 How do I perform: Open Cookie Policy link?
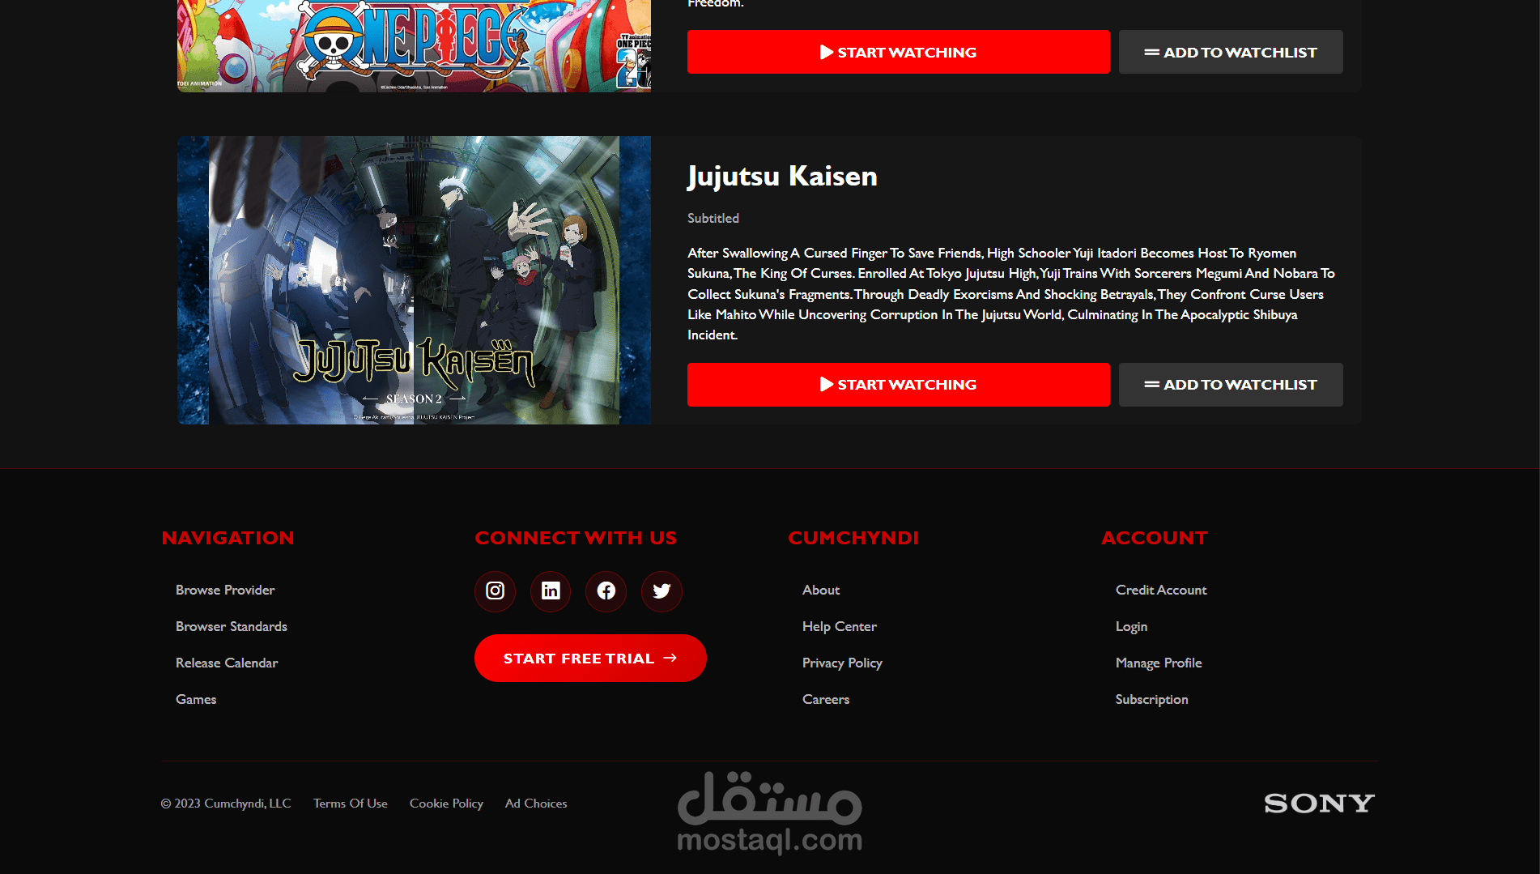point(446,804)
